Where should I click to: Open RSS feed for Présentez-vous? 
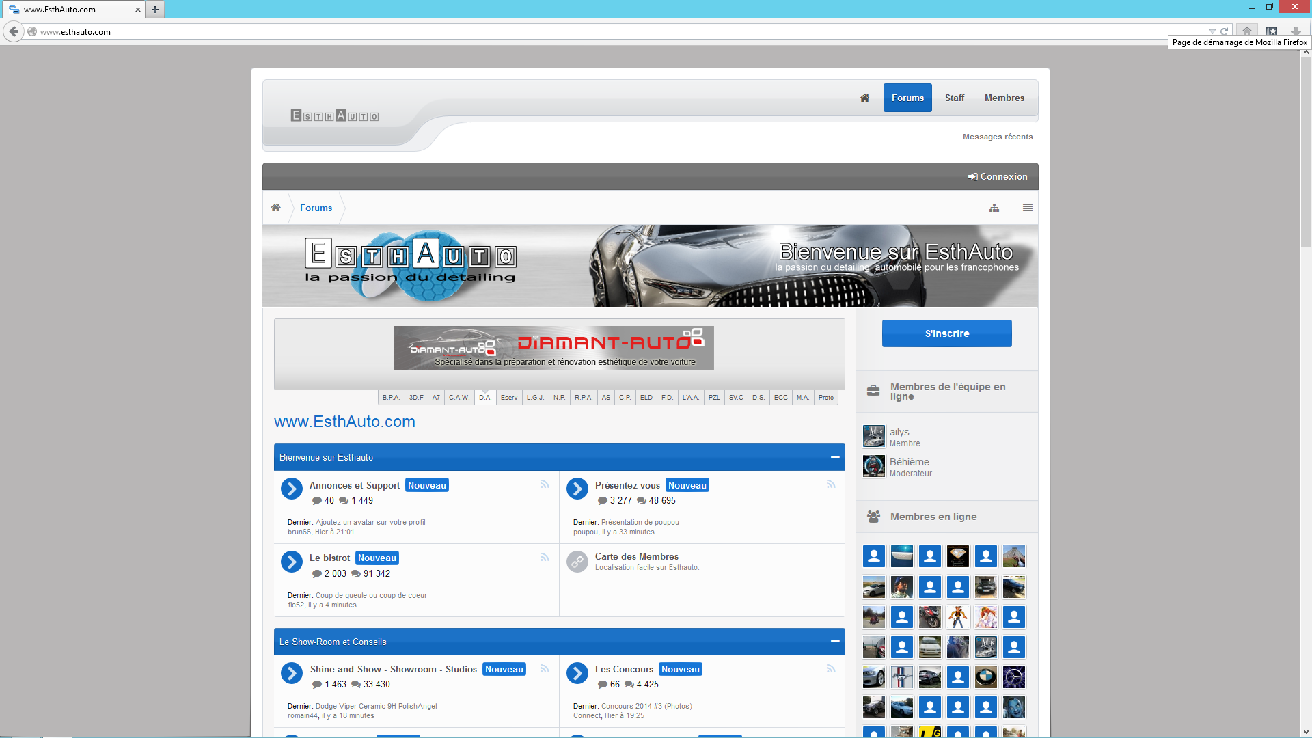tap(831, 484)
